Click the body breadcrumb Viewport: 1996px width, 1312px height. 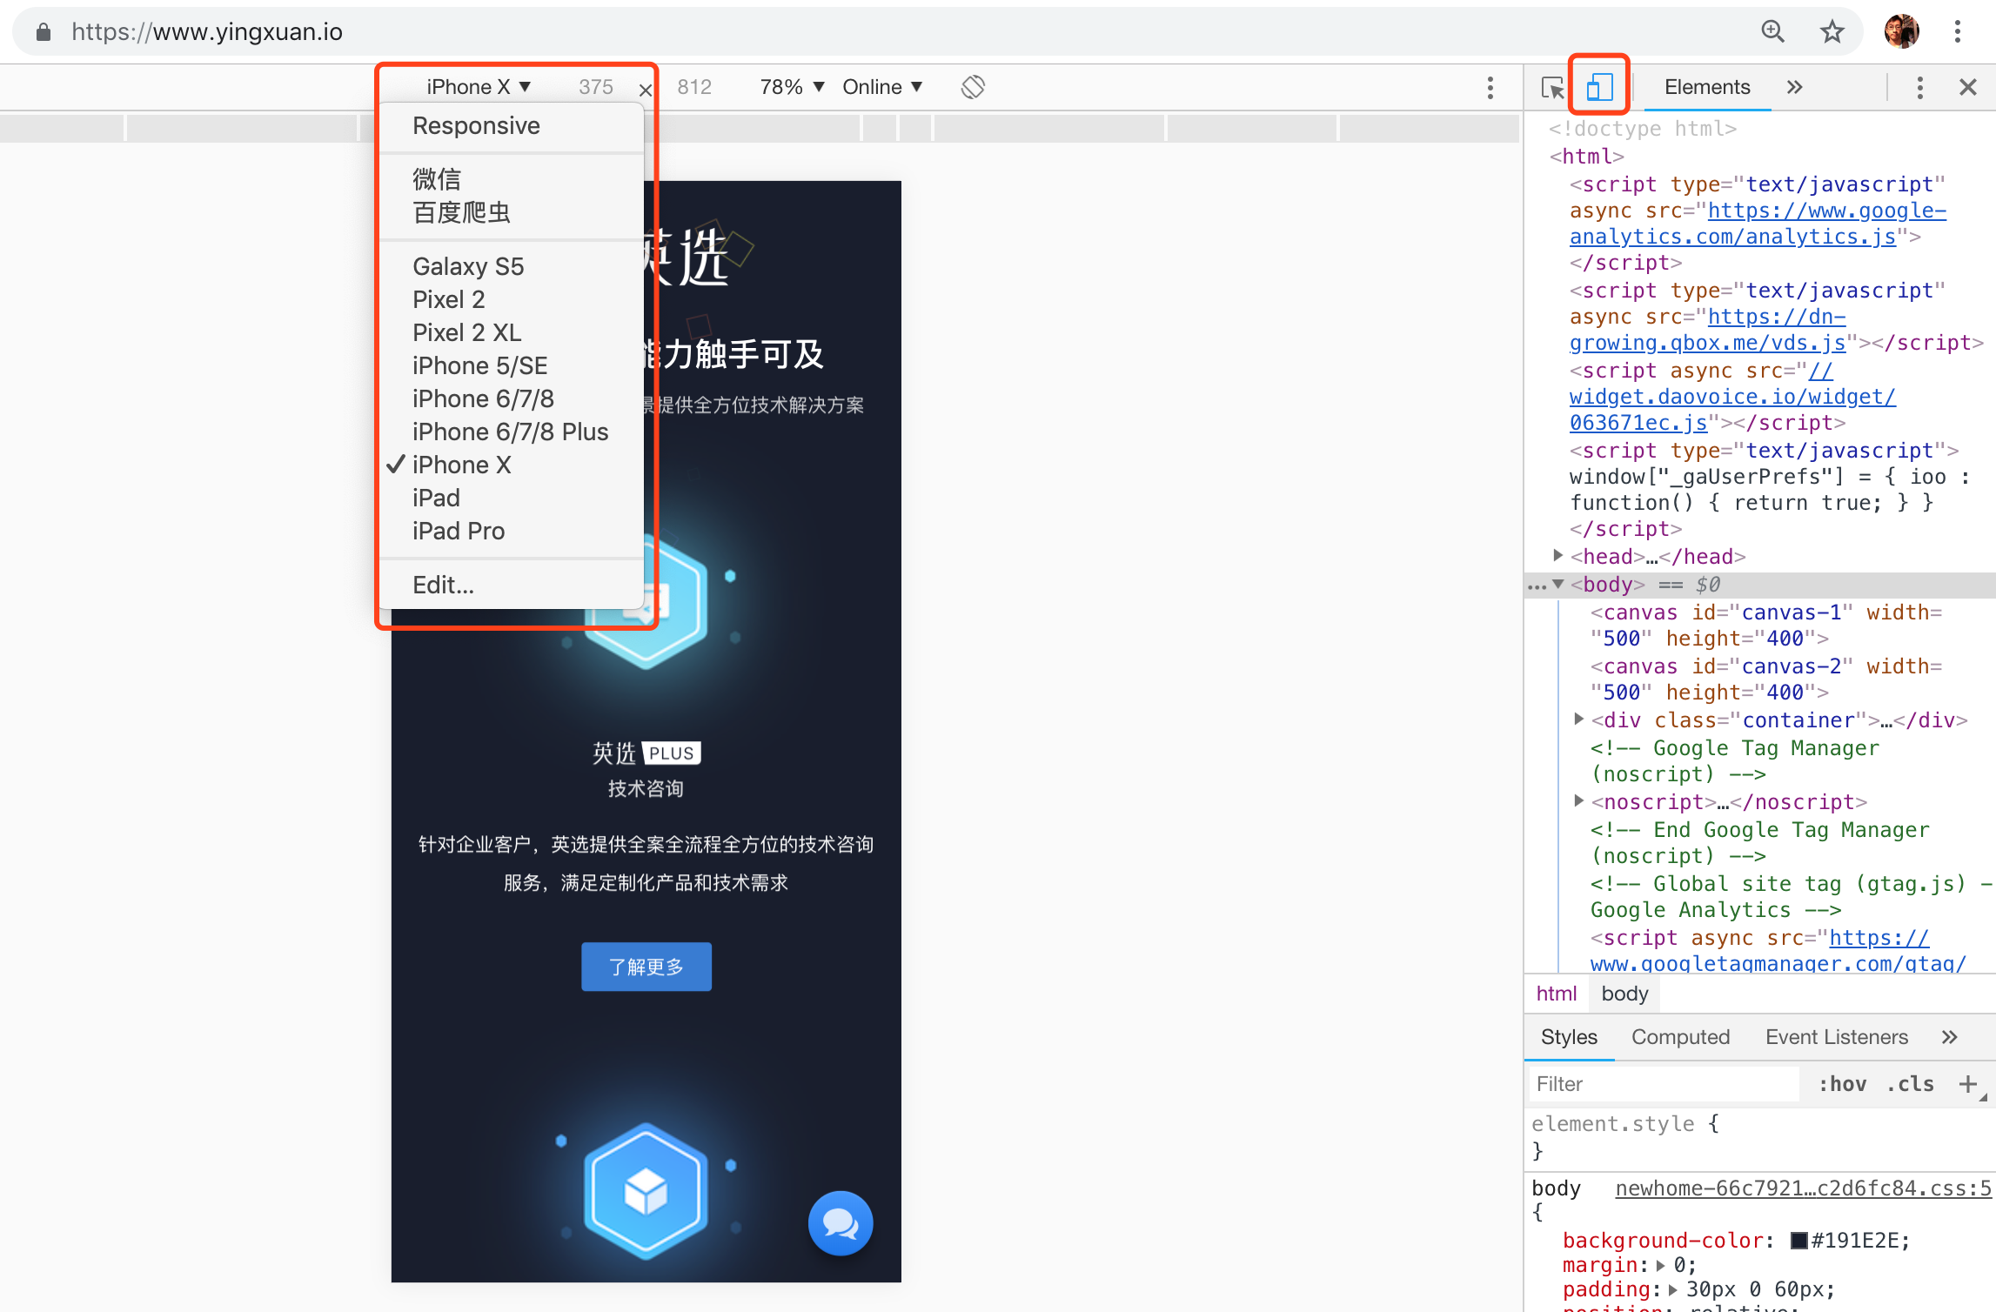click(x=1624, y=993)
